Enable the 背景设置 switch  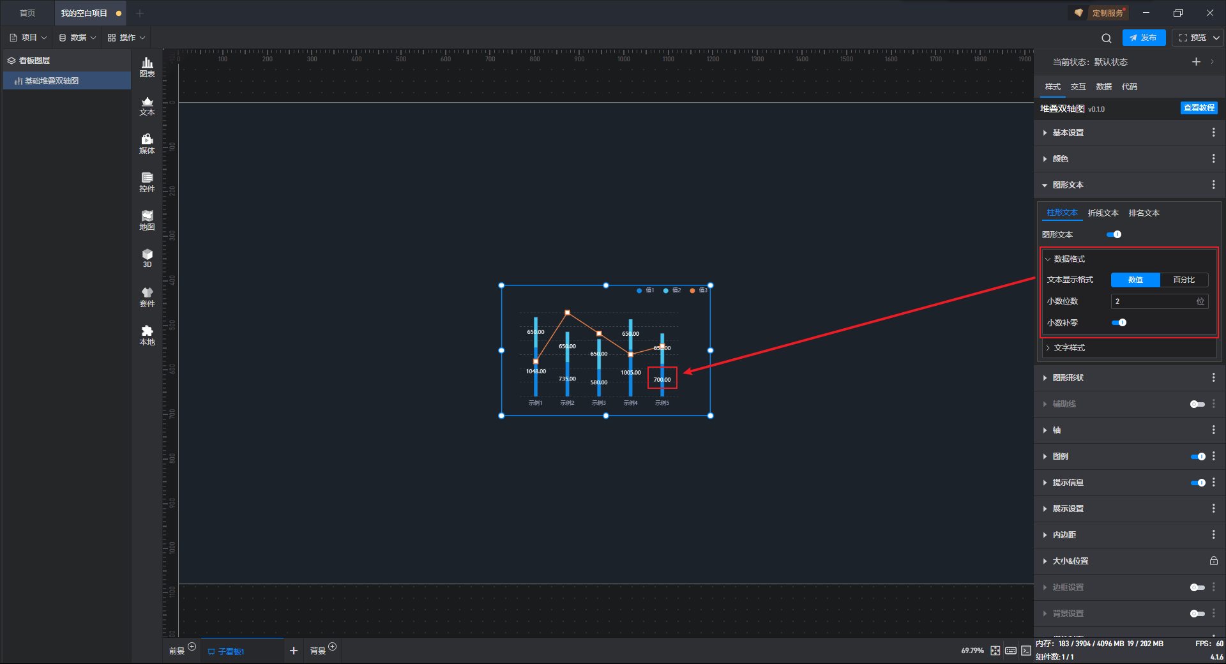click(1197, 614)
